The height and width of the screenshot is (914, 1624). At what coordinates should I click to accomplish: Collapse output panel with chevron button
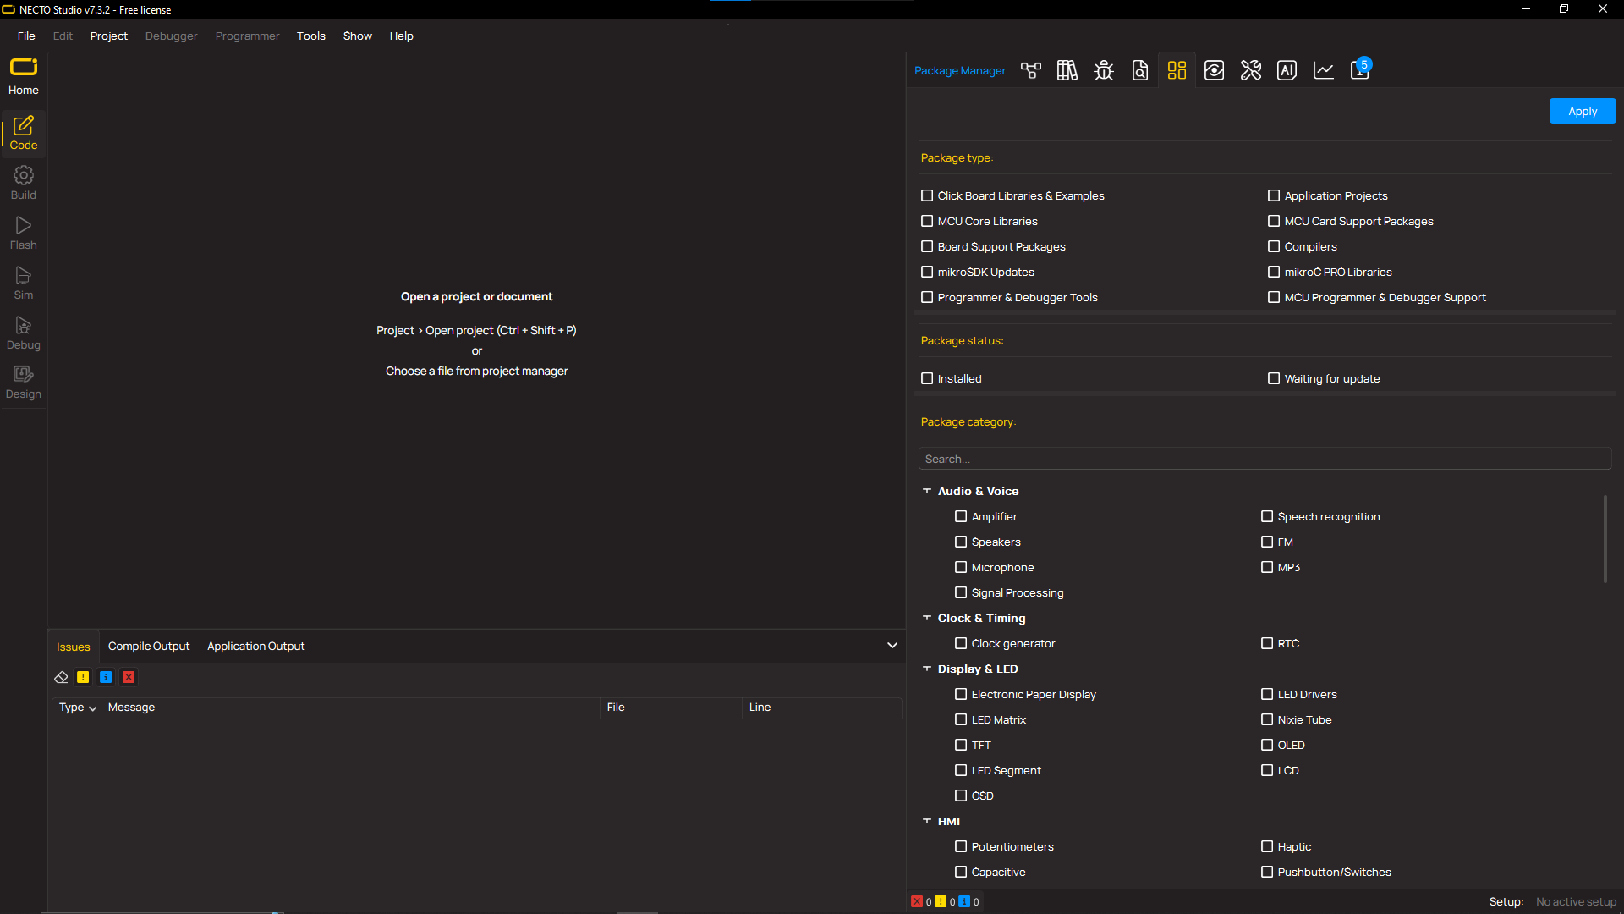tap(892, 645)
